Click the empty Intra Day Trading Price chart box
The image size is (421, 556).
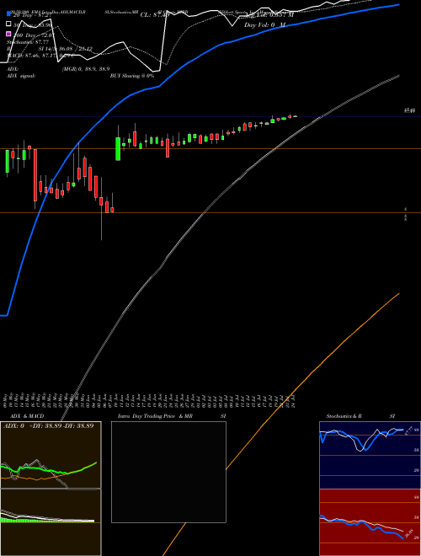click(168, 472)
